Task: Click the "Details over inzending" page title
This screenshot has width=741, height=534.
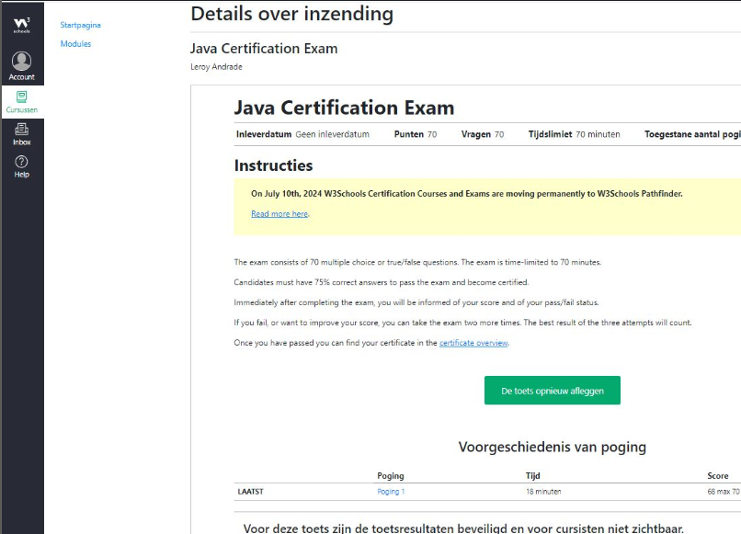Action: pyautogui.click(x=291, y=14)
